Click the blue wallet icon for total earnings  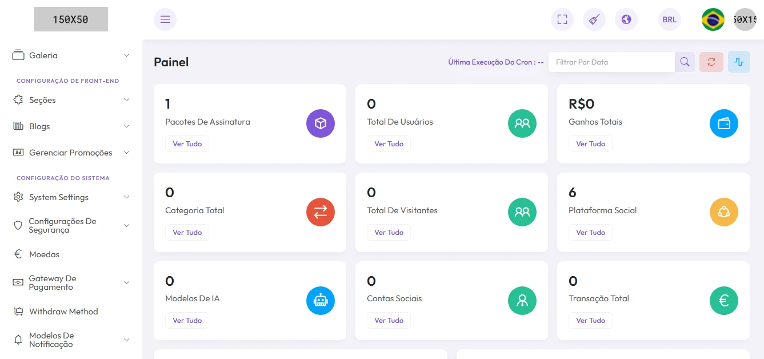point(724,123)
